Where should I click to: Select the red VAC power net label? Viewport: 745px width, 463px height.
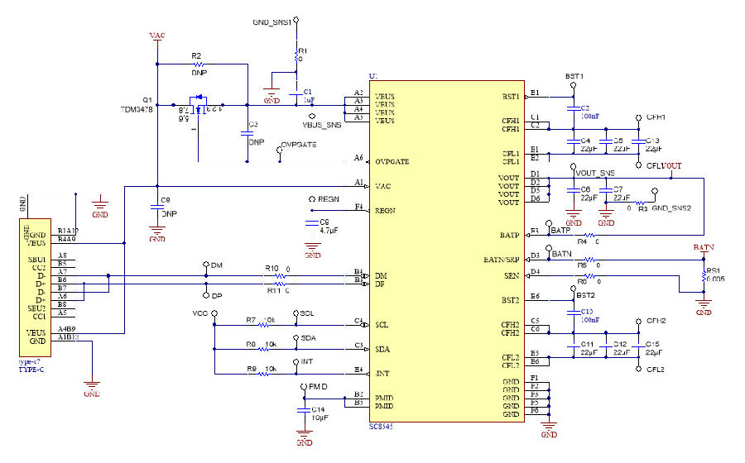157,36
